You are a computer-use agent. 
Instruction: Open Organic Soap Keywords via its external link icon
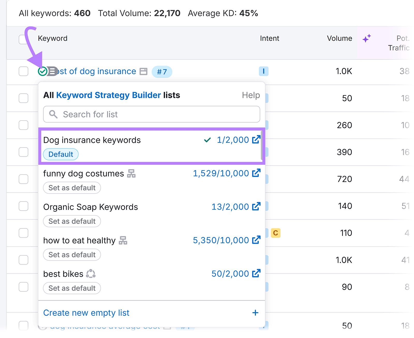[256, 206]
